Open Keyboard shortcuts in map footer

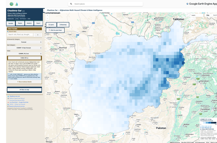click(175, 142)
